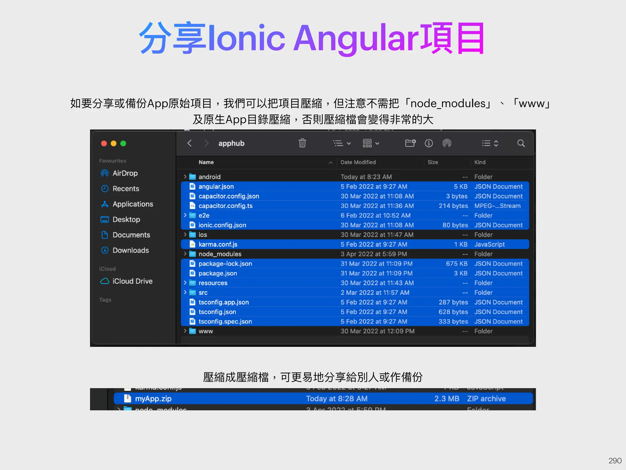This screenshot has width=626, height=470.
Task: Click the new folder icon in toolbar
Action: click(x=411, y=143)
